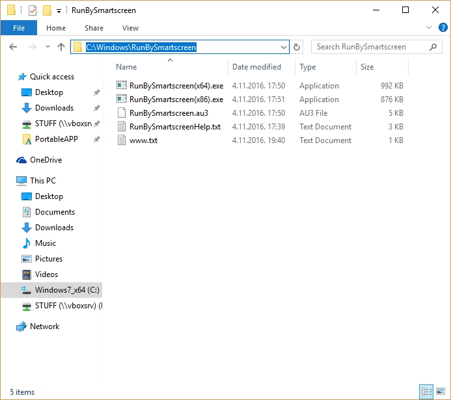Switch to the Share ribbon tab

pos(94,28)
